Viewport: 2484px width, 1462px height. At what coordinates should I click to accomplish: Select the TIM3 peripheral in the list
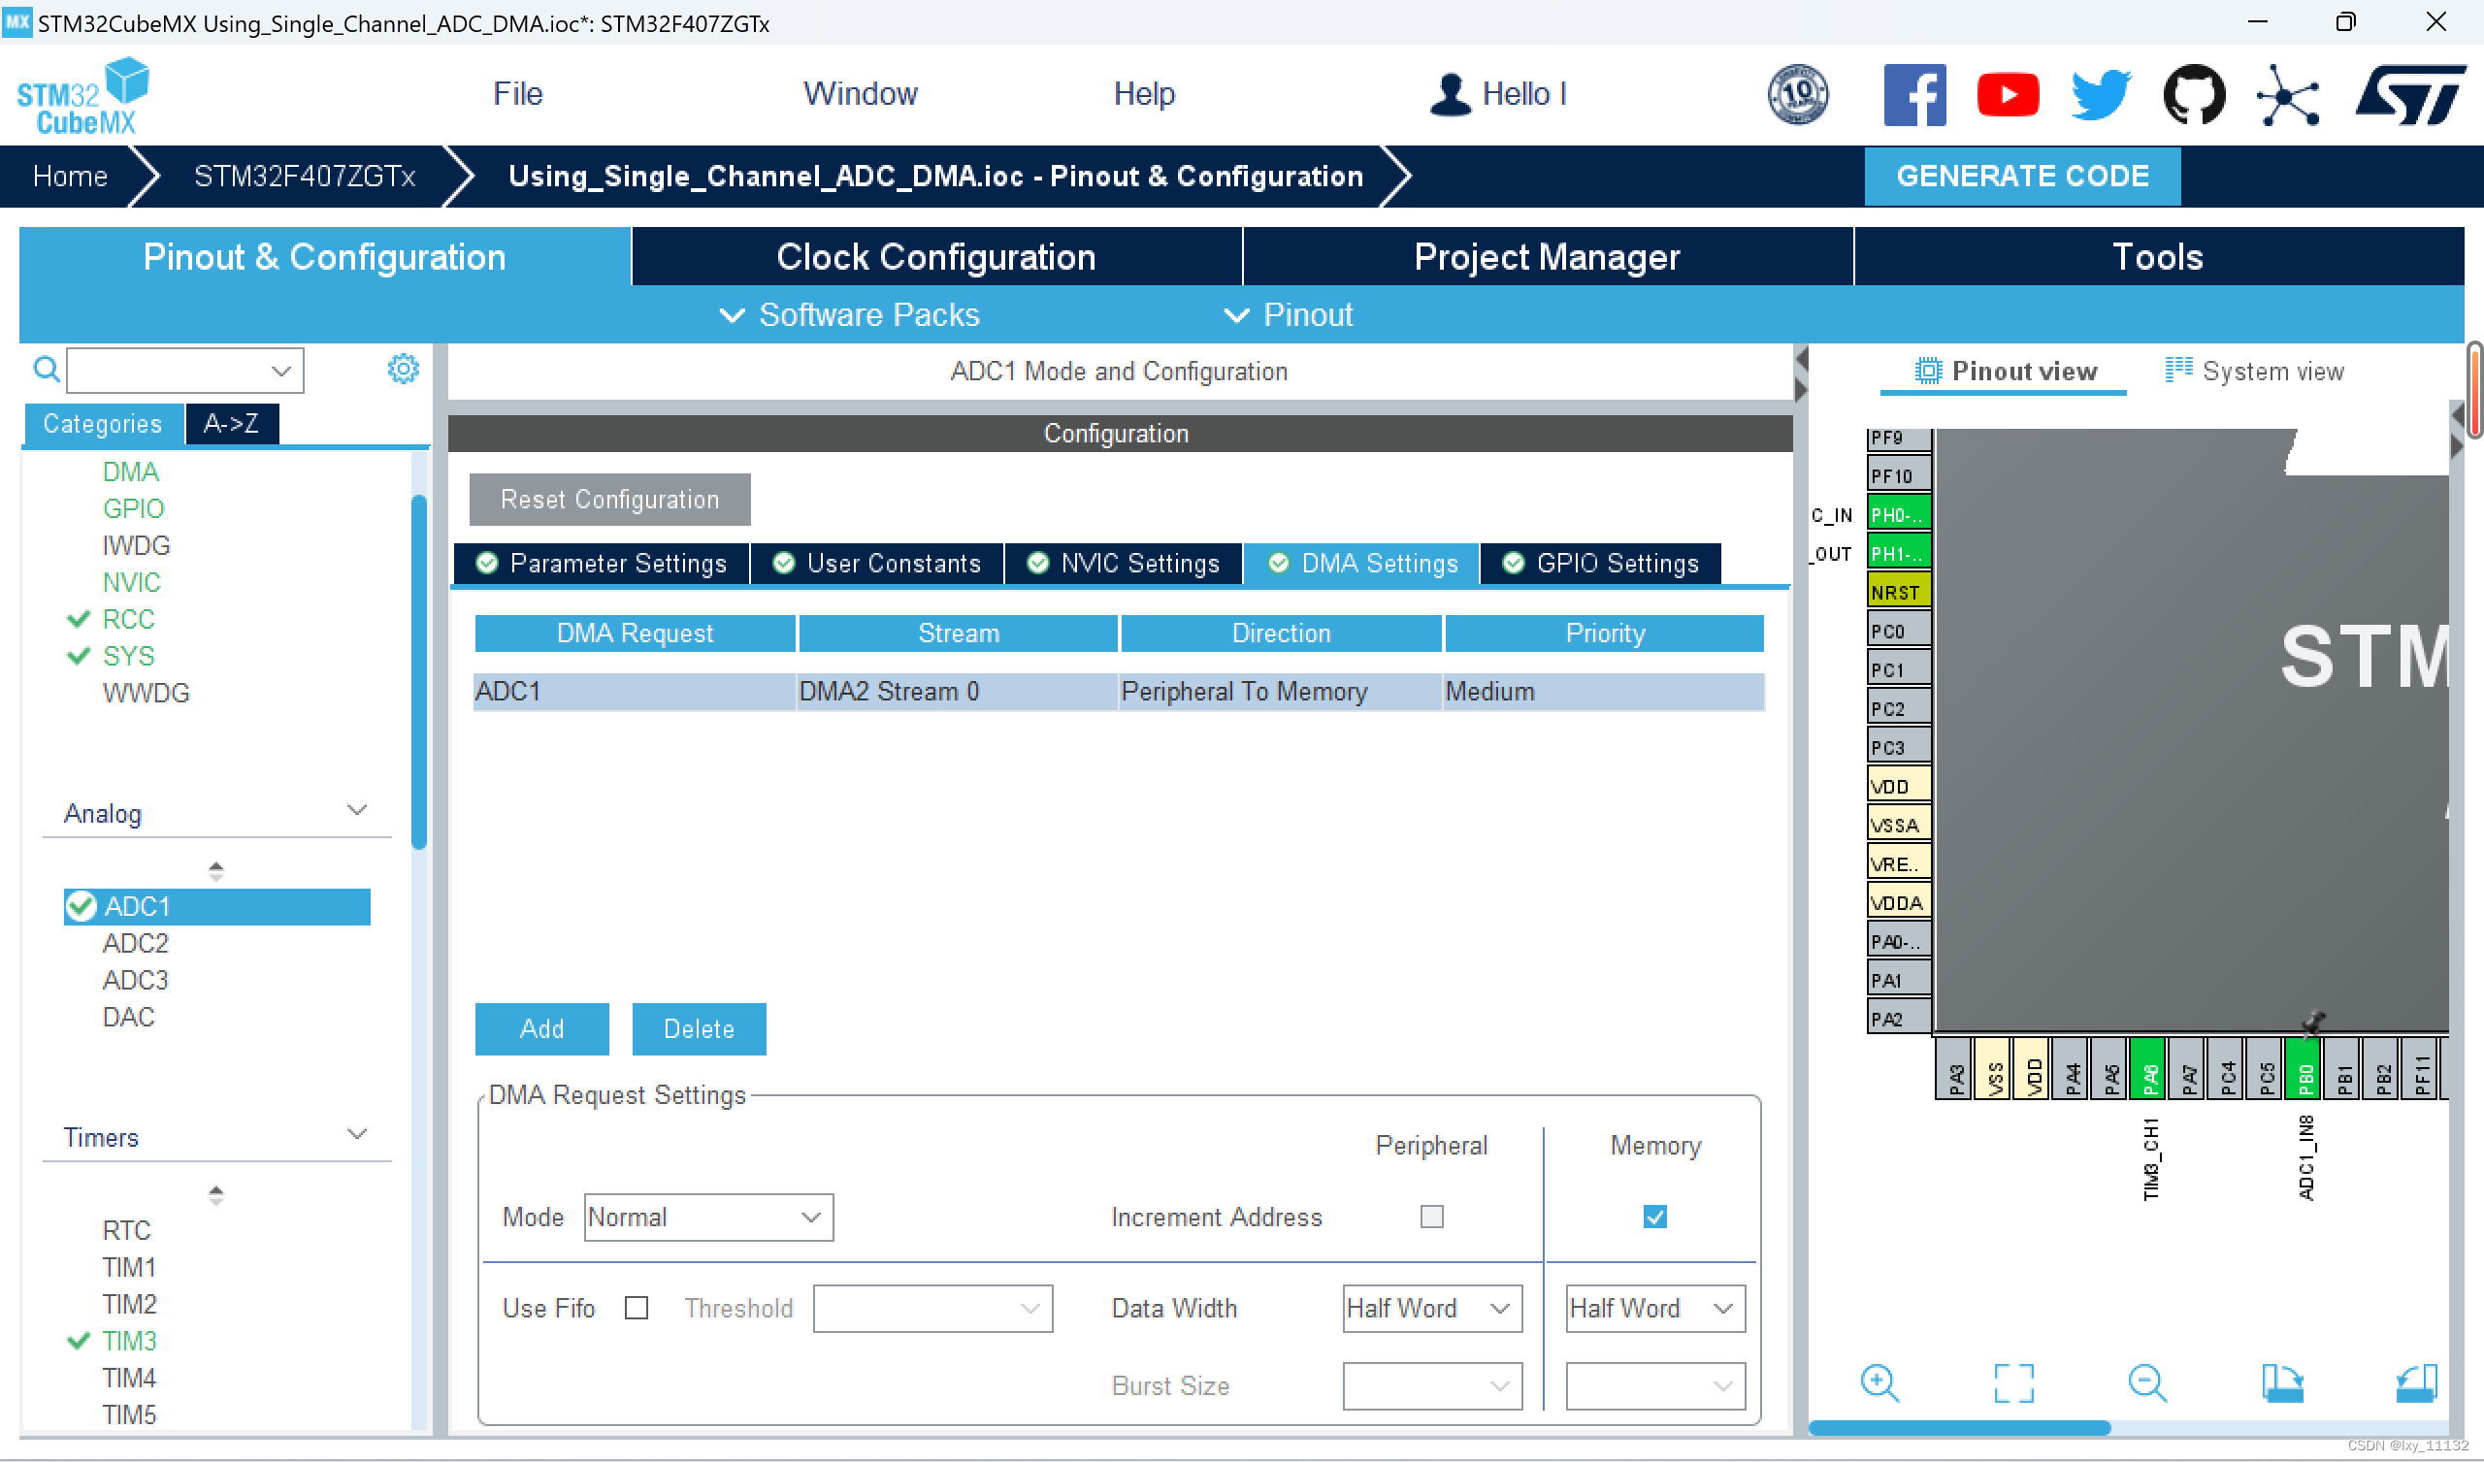(x=129, y=1342)
